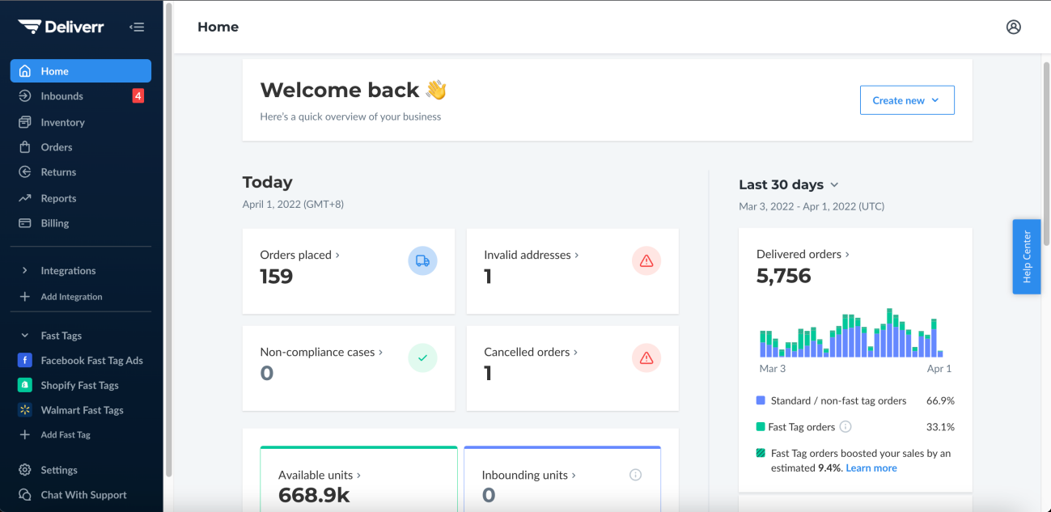Open the Reports menu item
This screenshot has height=512, width=1051.
pos(58,198)
